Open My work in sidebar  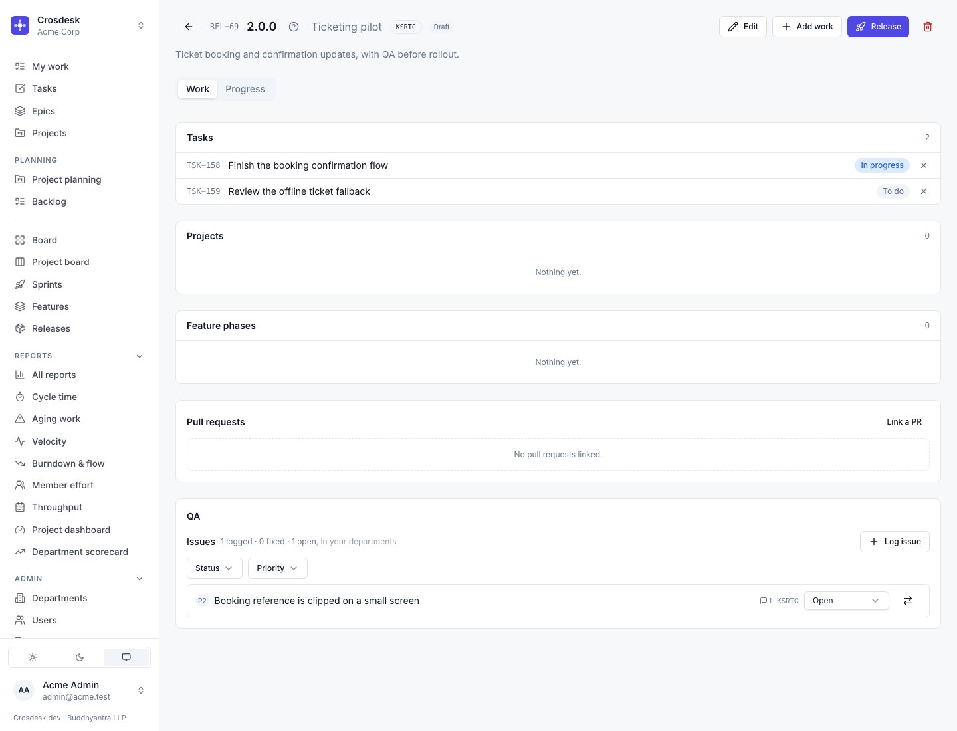pyautogui.click(x=79, y=66)
